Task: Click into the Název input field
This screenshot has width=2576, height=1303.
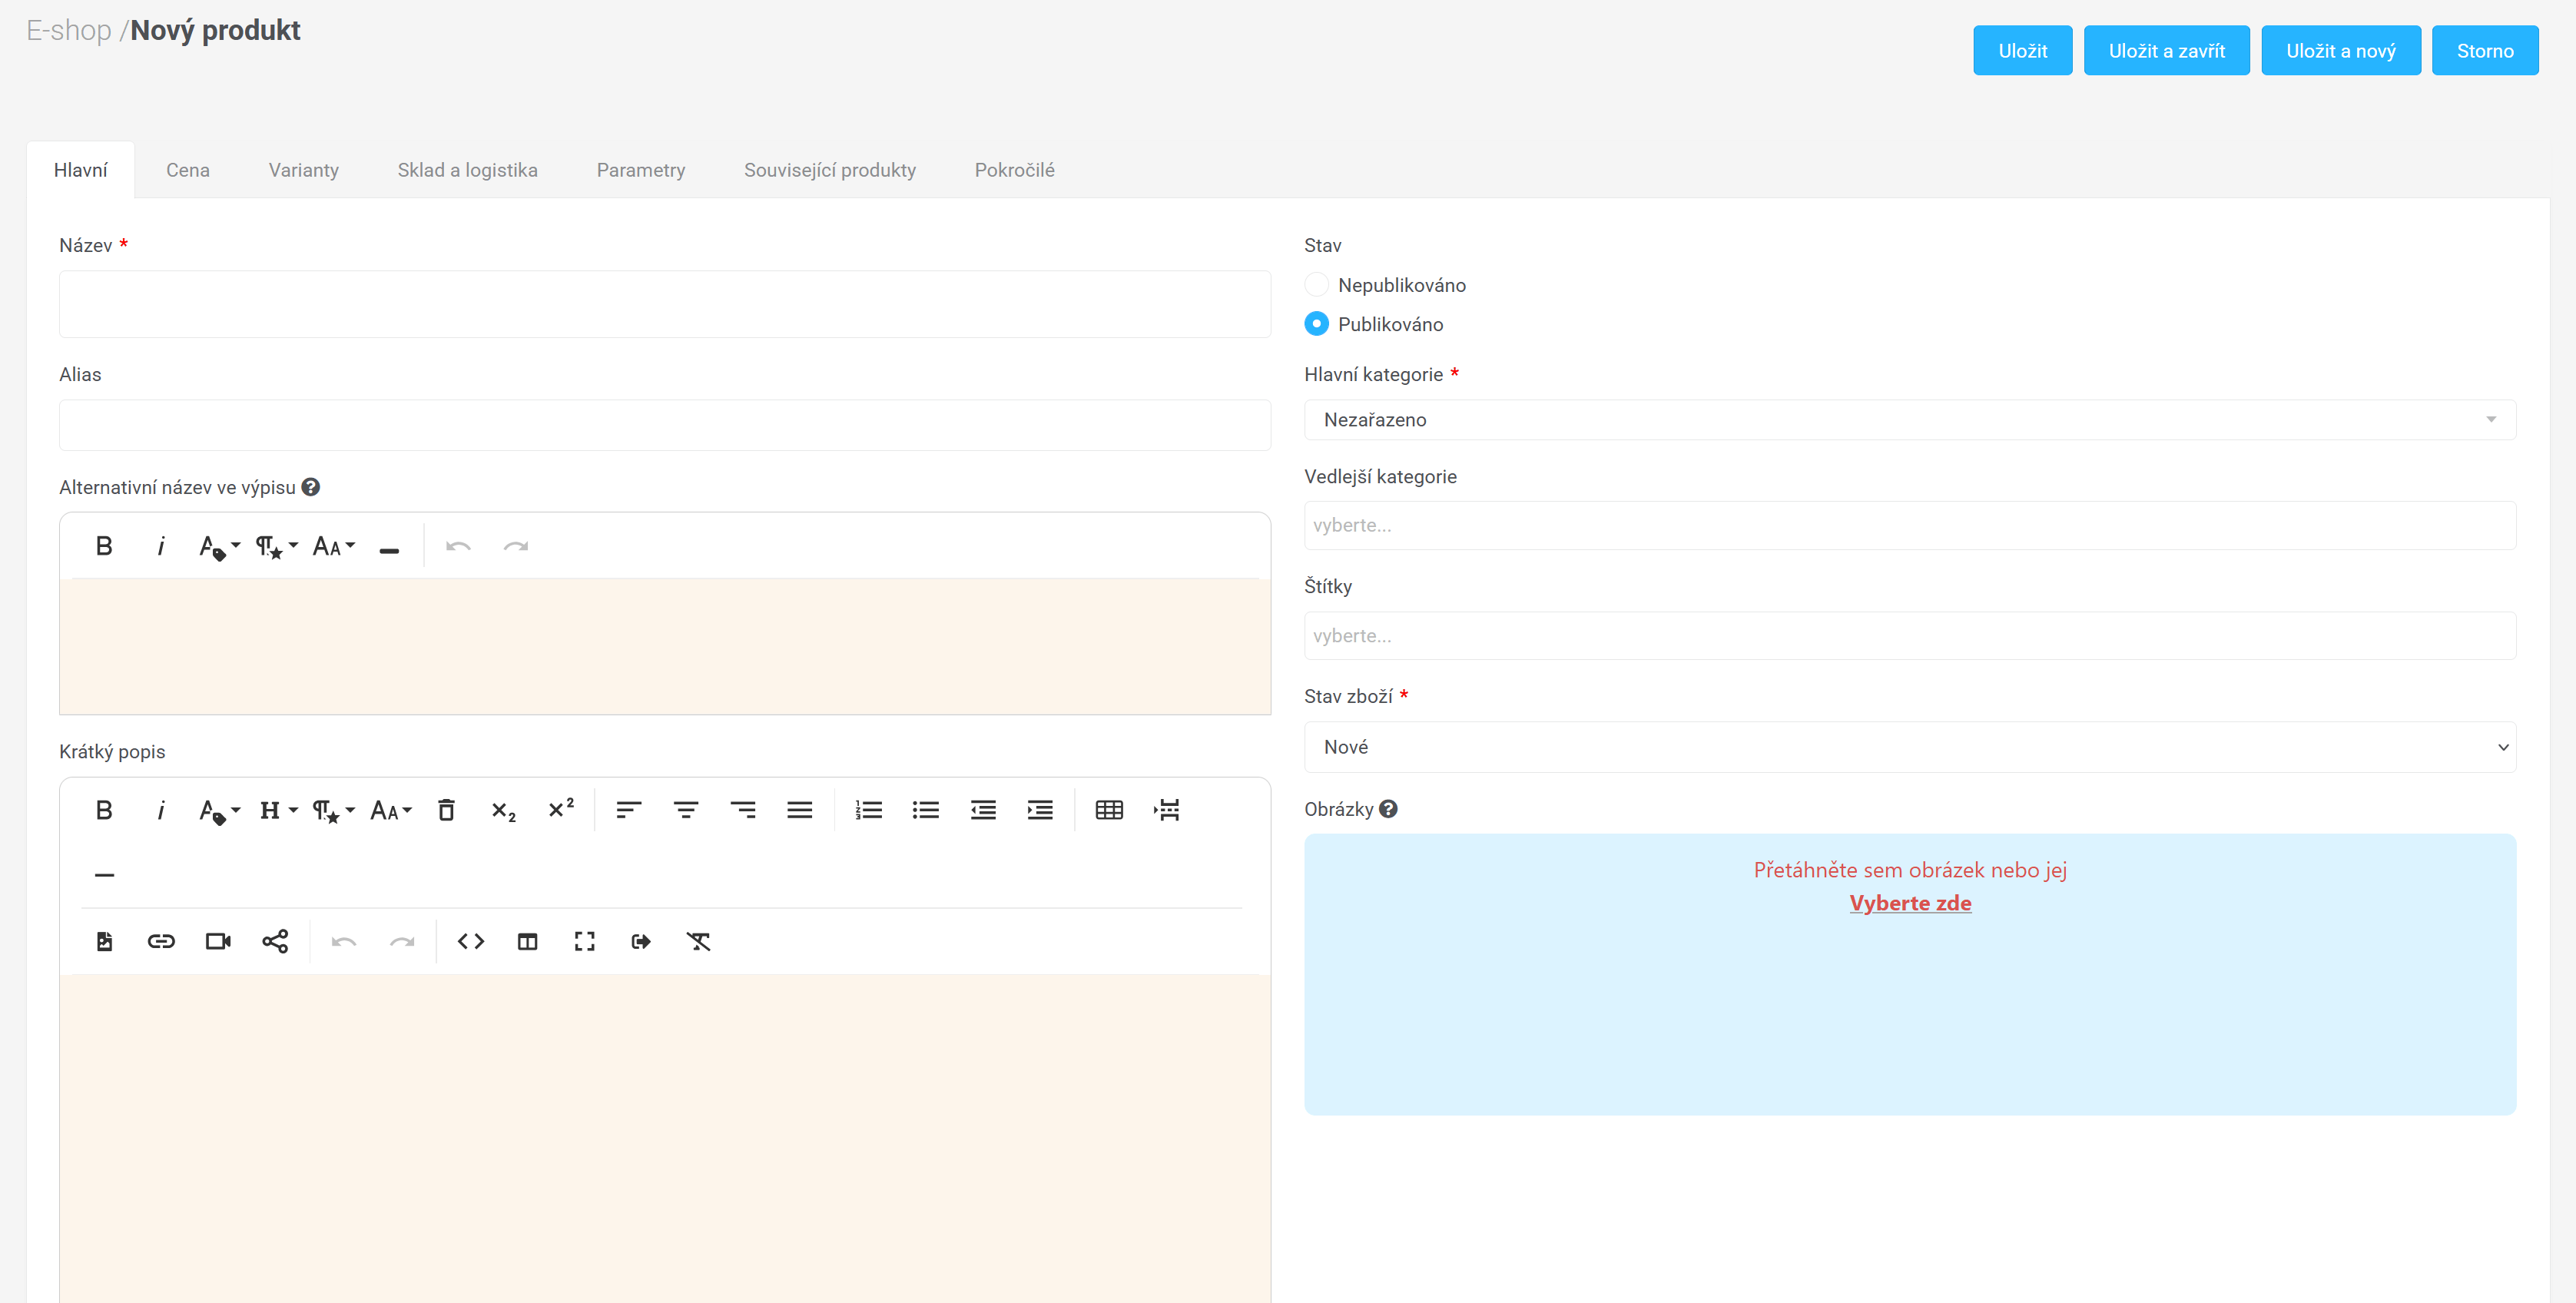Action: 664,304
